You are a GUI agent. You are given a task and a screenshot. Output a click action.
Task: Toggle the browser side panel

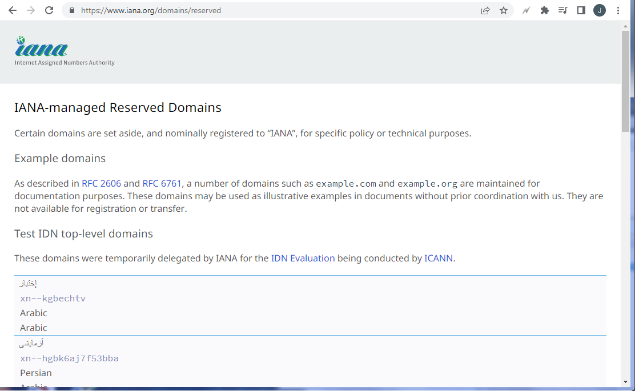[581, 10]
